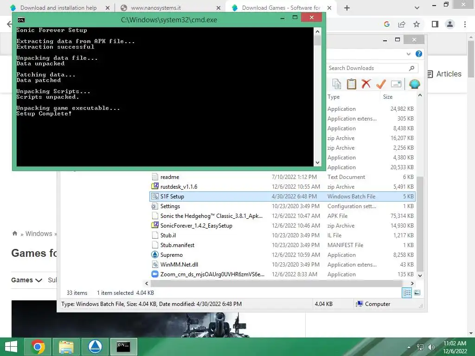The image size is (475, 356).
Task: Switch to Download and installation help tab
Action: click(x=58, y=8)
